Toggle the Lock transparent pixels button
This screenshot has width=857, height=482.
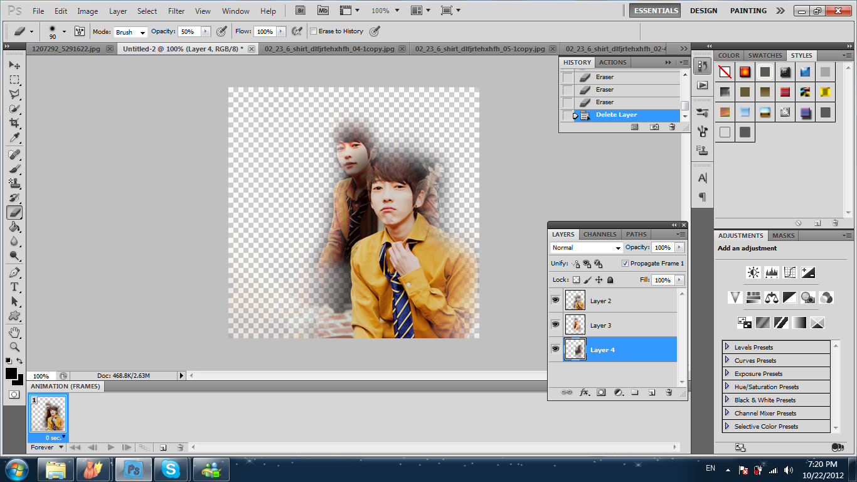pyautogui.click(x=576, y=280)
